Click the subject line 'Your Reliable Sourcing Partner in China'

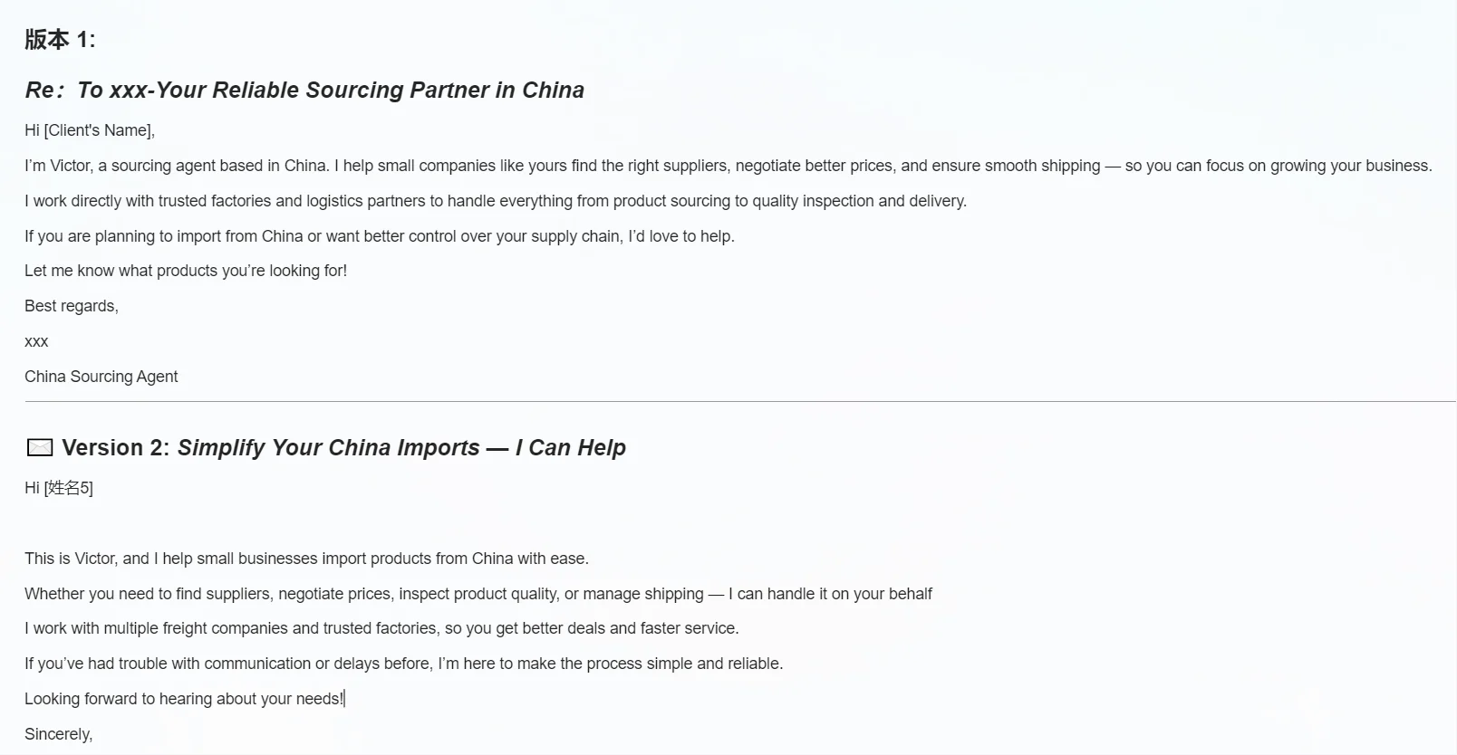(370, 90)
